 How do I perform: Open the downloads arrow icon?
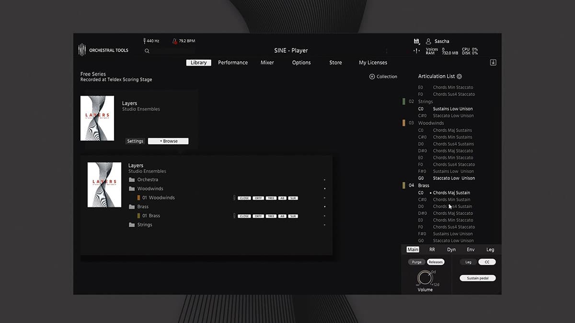click(x=493, y=63)
